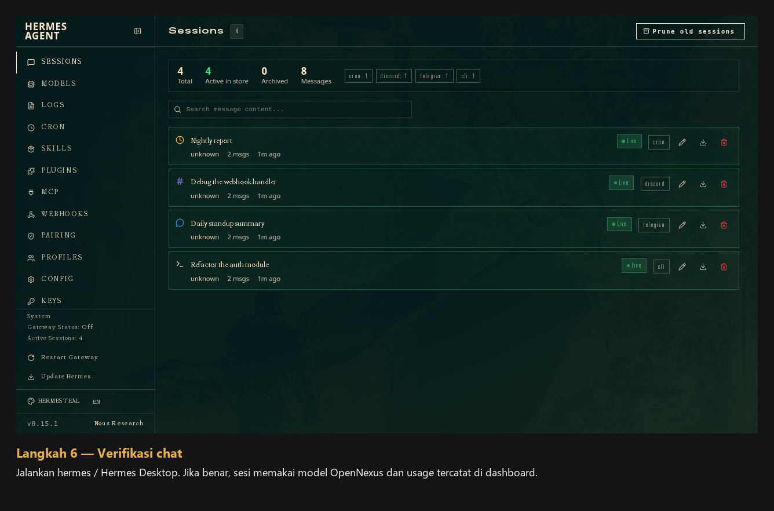Navigate to Cron section
774x511 pixels.
click(85, 127)
